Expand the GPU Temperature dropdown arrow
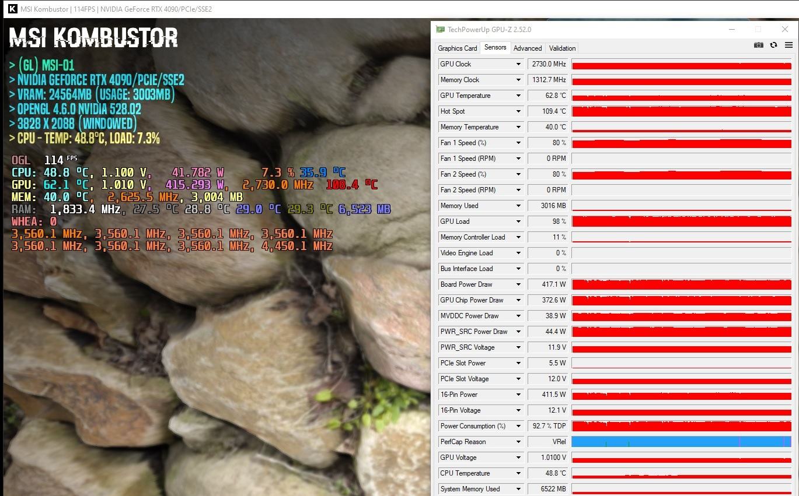The width and height of the screenshot is (799, 496). coord(518,96)
